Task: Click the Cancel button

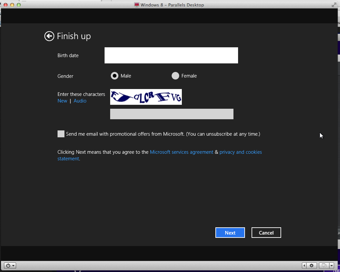Action: (x=266, y=233)
